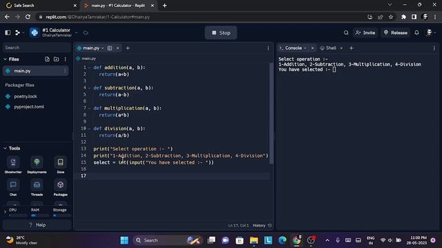The image size is (442, 248).
Task: Open the Console tab dropdown chevron
Action: tap(305, 48)
